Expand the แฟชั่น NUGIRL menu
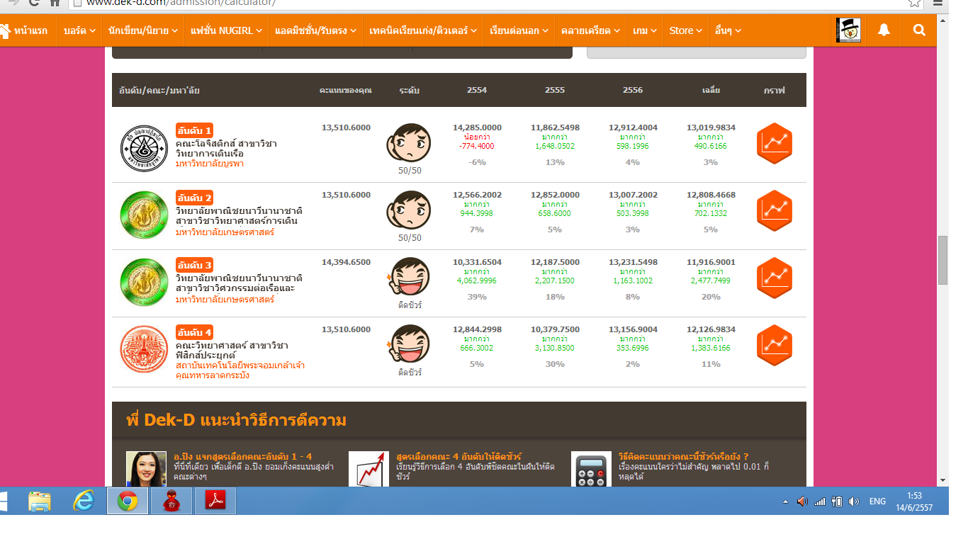 (227, 30)
